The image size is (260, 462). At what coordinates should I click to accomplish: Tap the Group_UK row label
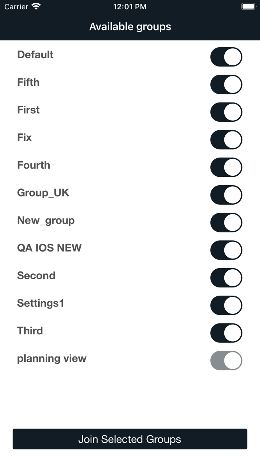coord(43,193)
